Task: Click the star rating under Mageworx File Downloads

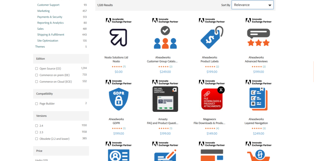Action: [x=210, y=128]
